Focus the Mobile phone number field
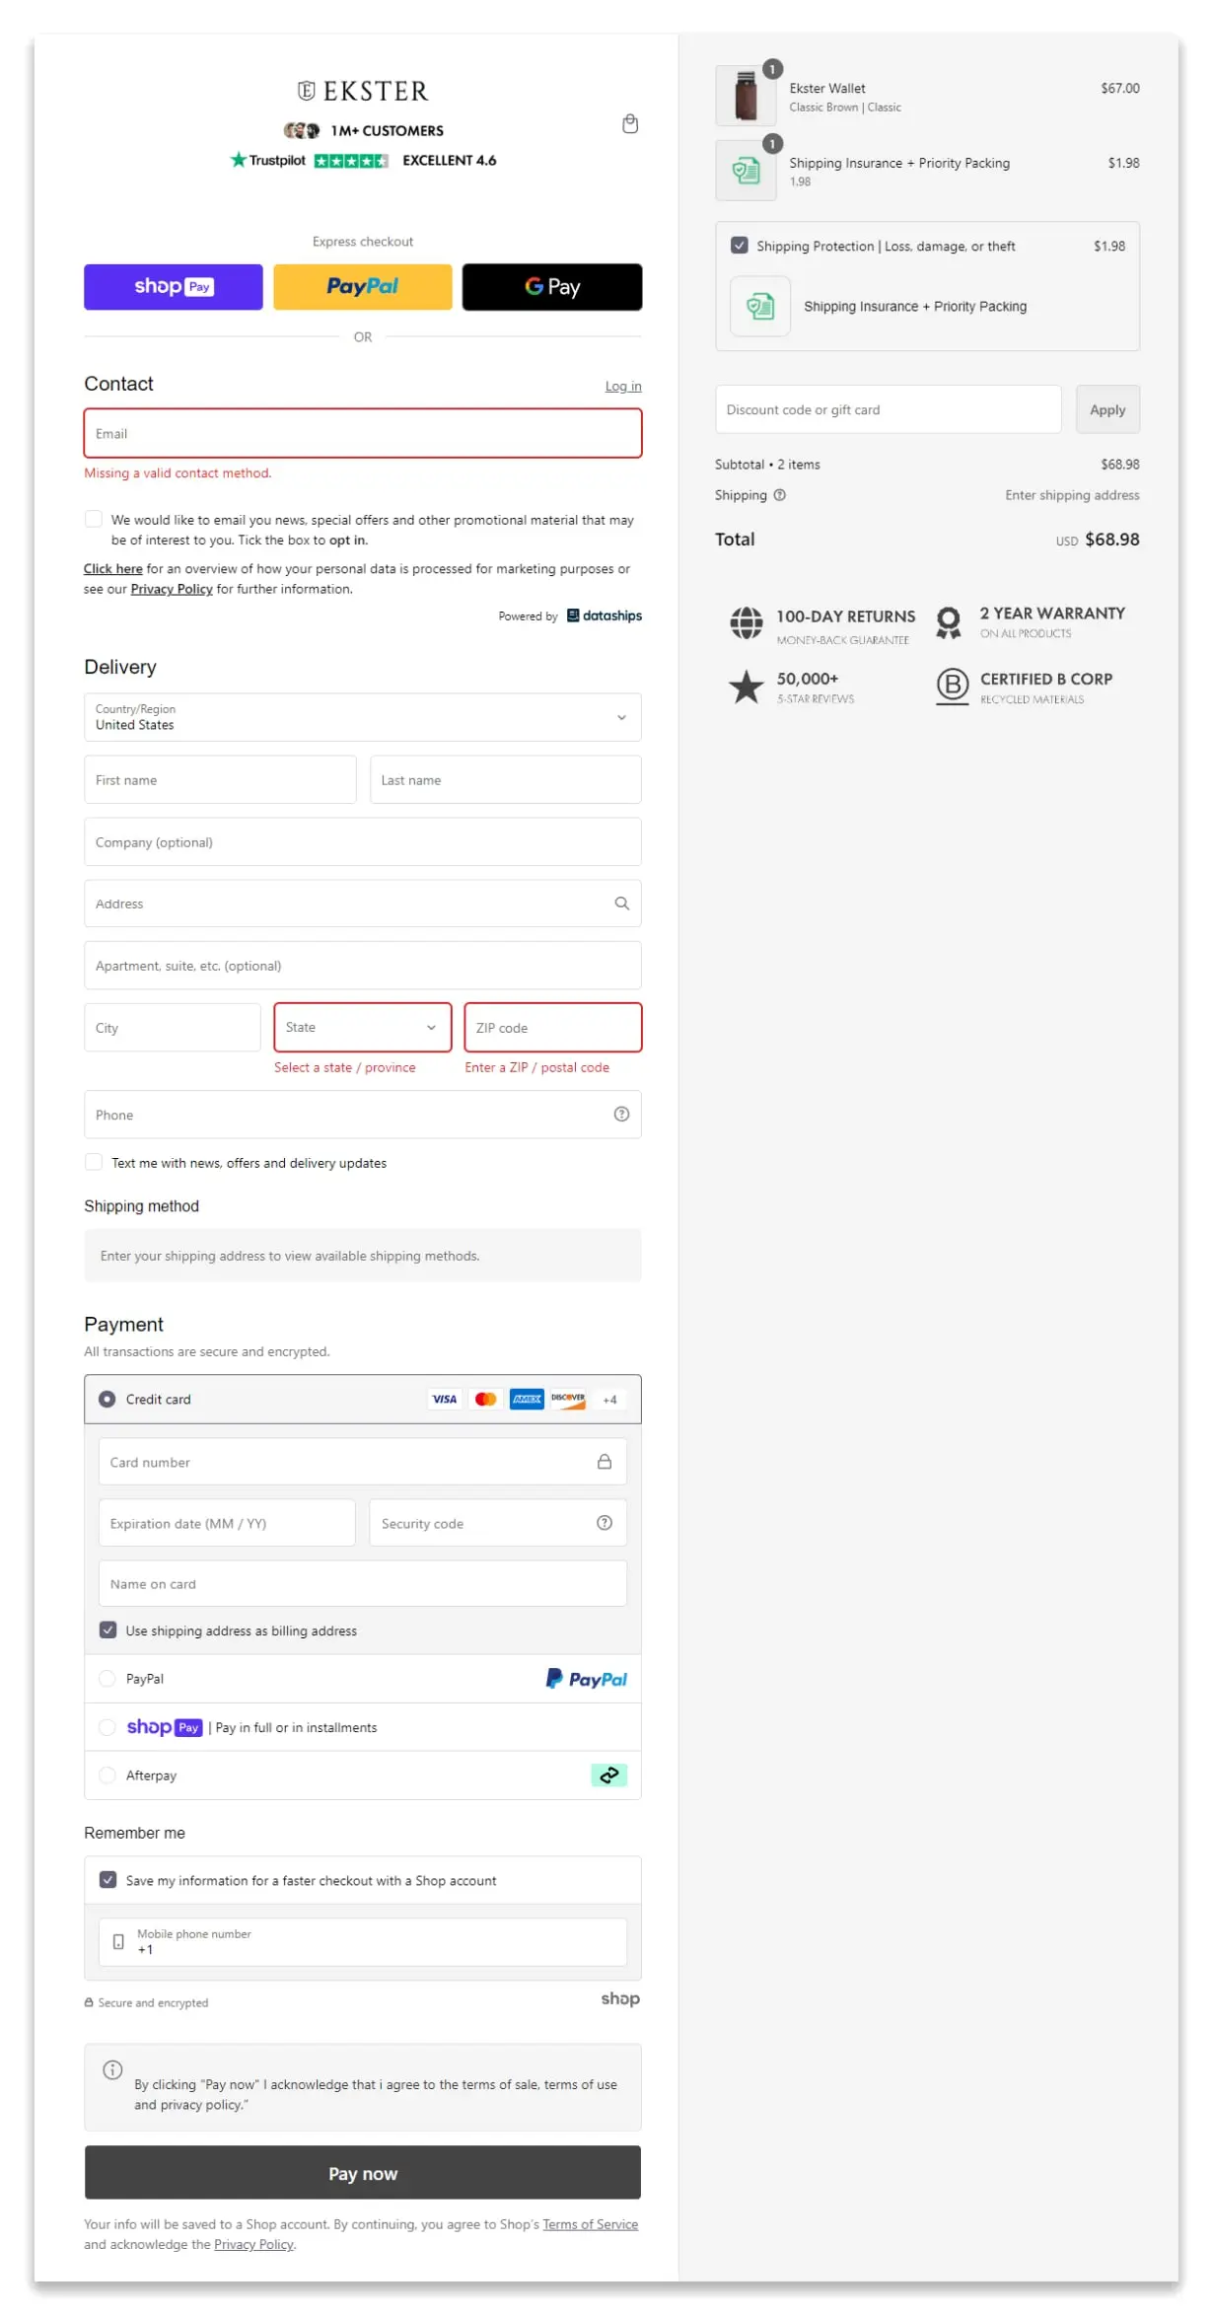The image size is (1213, 2316). pyautogui.click(x=363, y=1941)
